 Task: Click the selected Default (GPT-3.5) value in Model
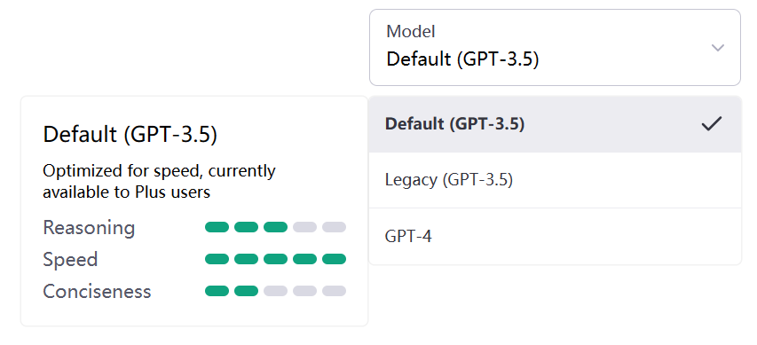462,59
